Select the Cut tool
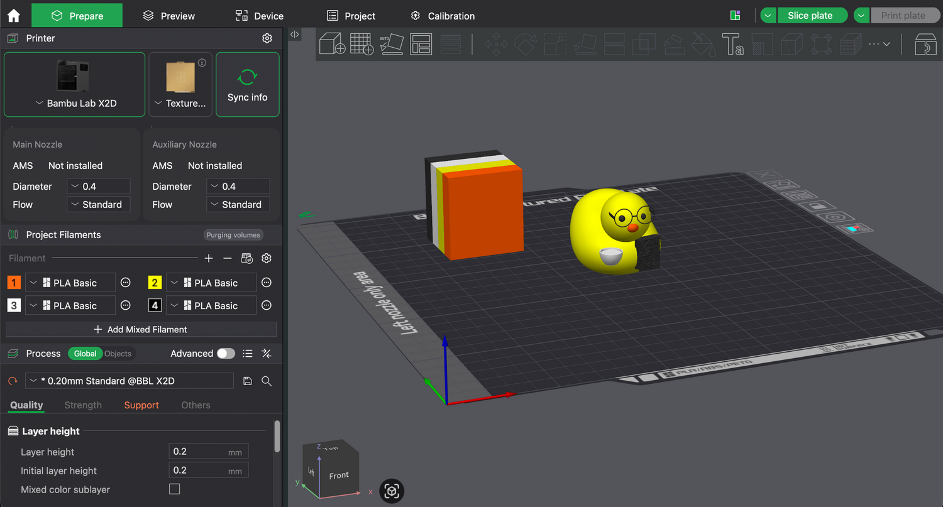Viewport: 943px width, 507px height. click(614, 45)
